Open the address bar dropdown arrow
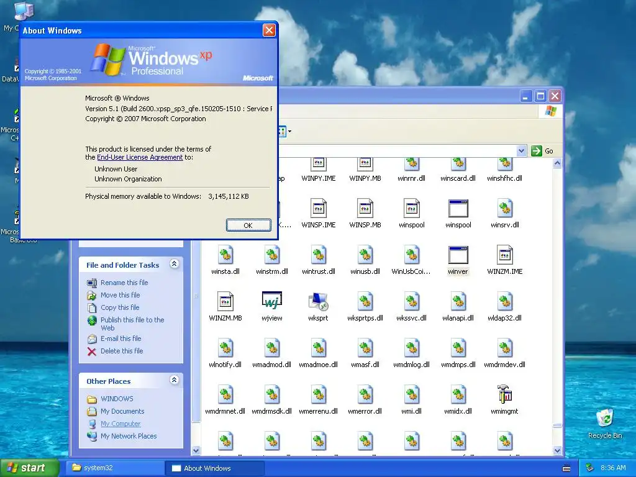Viewport: 636px width, 477px height. [521, 151]
